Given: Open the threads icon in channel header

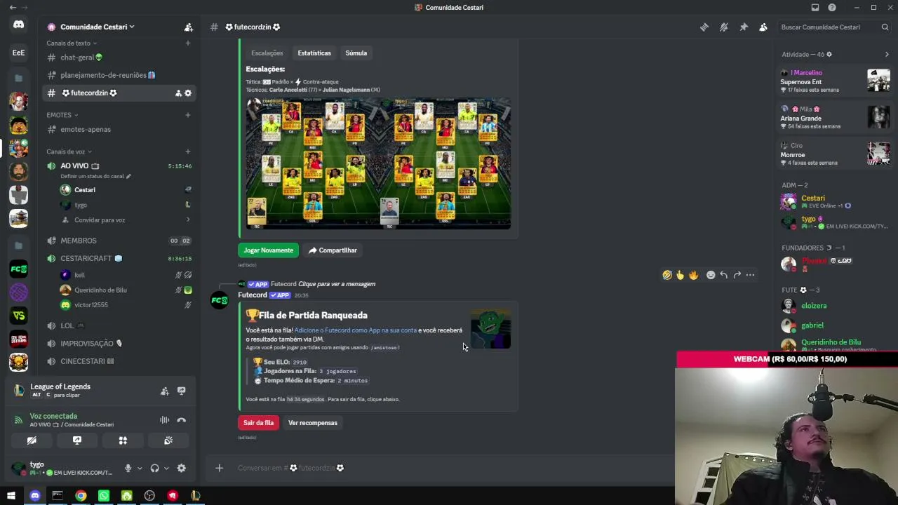Looking at the screenshot, I should pos(704,27).
